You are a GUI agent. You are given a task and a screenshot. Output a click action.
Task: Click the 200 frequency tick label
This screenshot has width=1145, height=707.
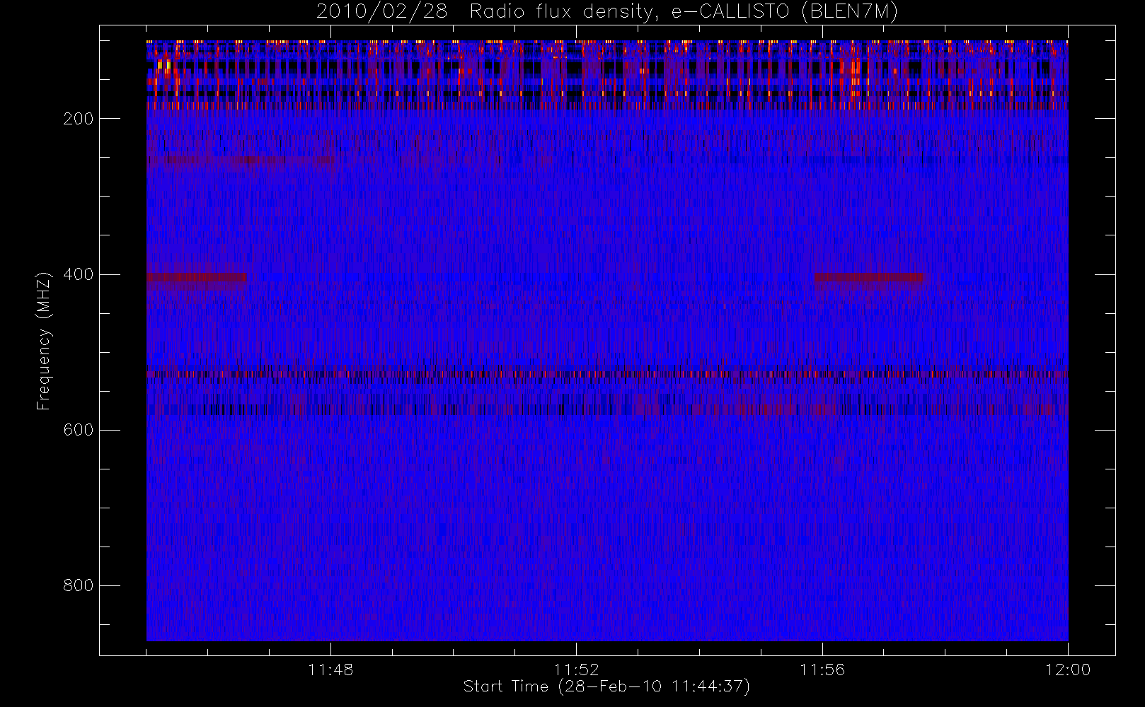[x=79, y=119]
